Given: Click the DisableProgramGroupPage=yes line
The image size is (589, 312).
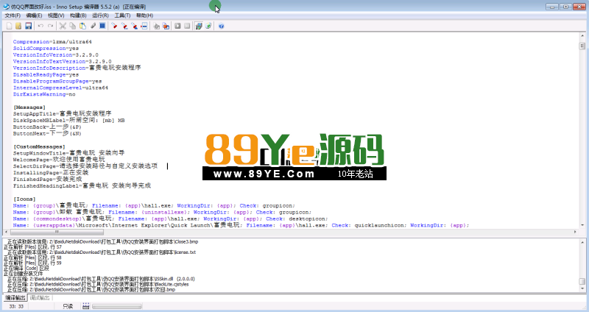Looking at the screenshot, I should click(57, 81).
